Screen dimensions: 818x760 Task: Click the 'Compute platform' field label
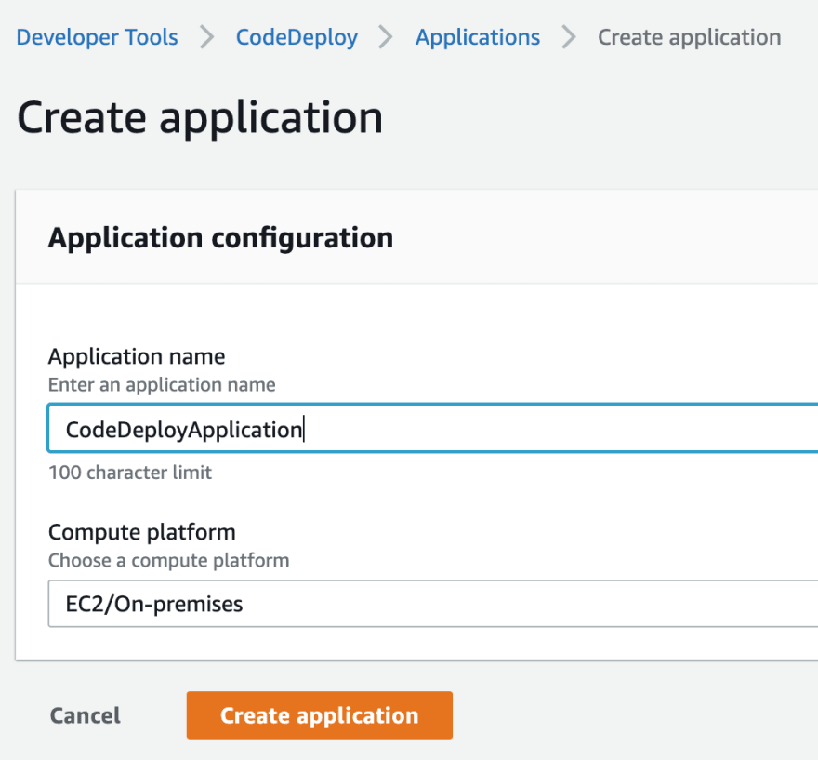point(142,532)
